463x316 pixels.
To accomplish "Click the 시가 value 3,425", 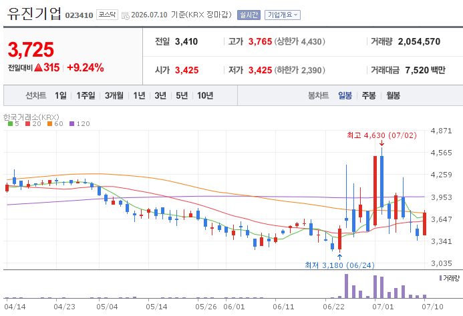I will (186, 70).
